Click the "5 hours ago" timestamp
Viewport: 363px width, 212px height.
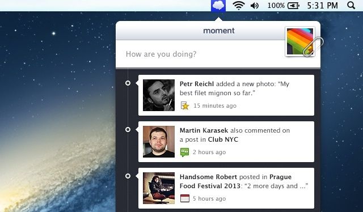209,199
